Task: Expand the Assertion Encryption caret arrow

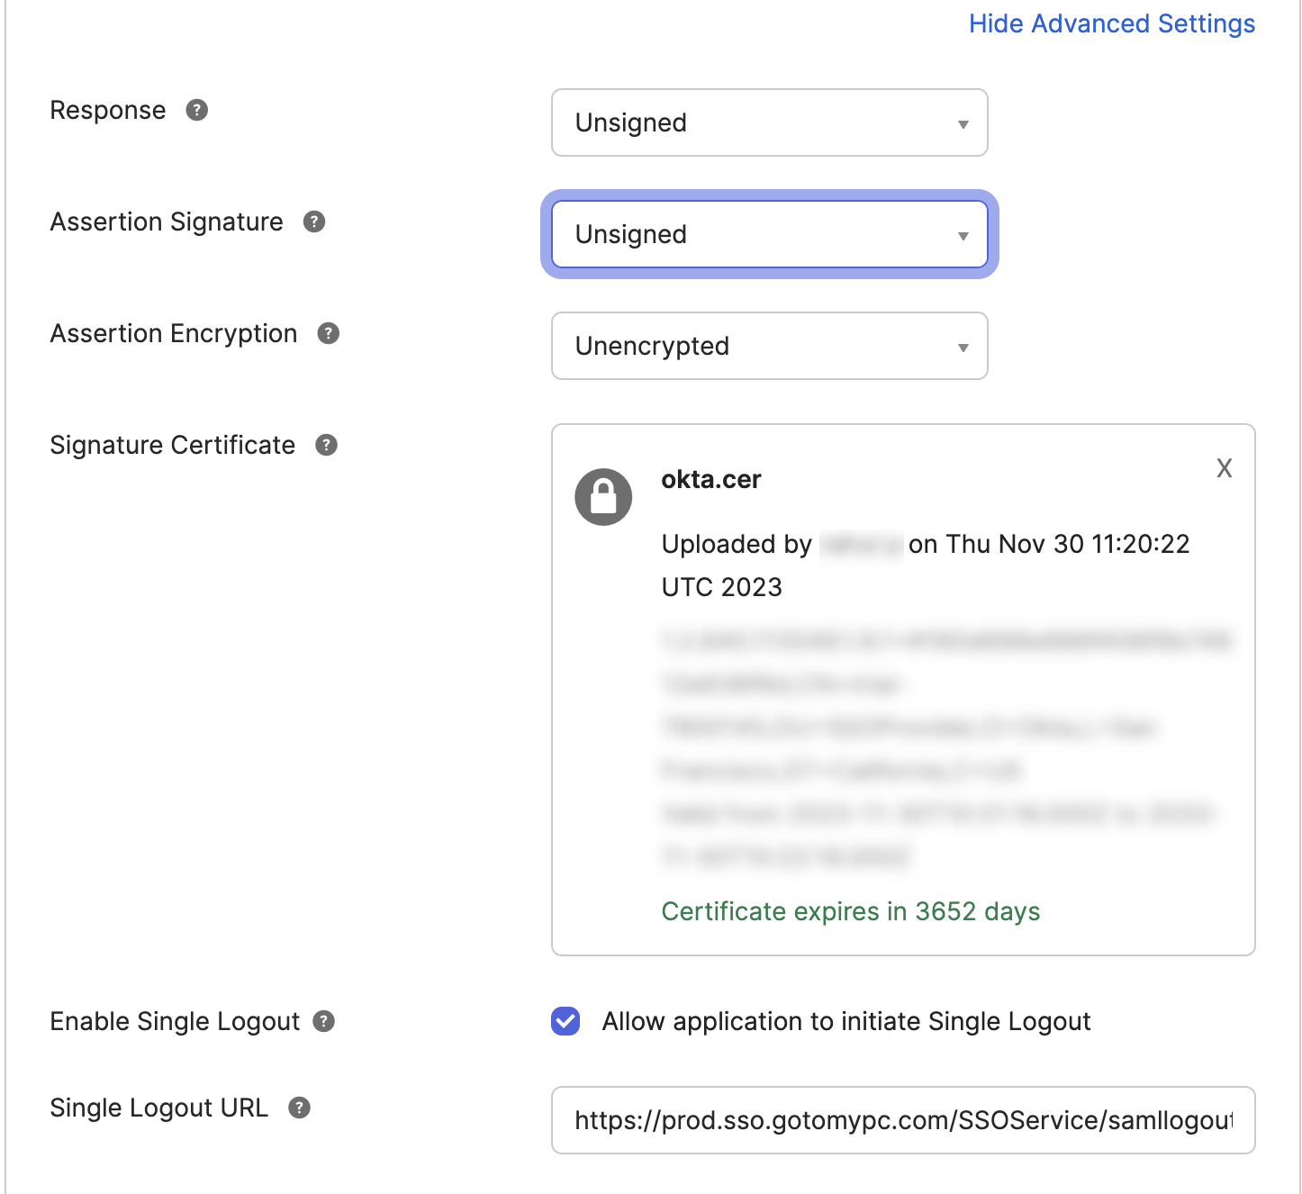Action: point(962,347)
